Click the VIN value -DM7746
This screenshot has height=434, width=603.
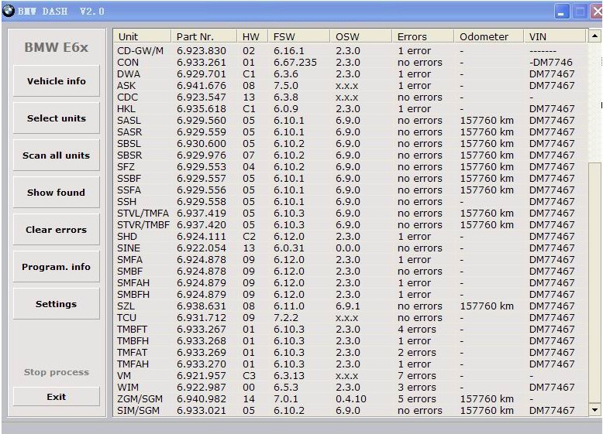551,62
